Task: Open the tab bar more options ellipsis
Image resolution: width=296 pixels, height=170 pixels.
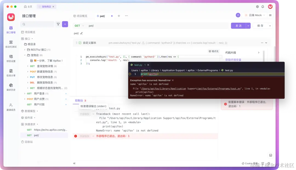Action: (x=126, y=16)
